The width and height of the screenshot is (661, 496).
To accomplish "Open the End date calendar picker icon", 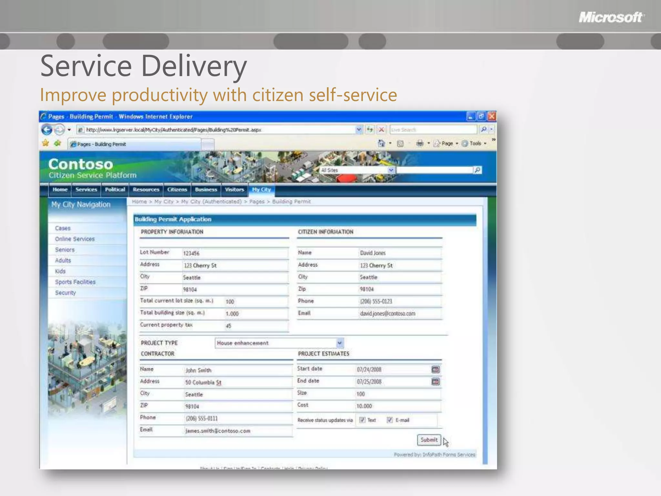I will click(435, 382).
